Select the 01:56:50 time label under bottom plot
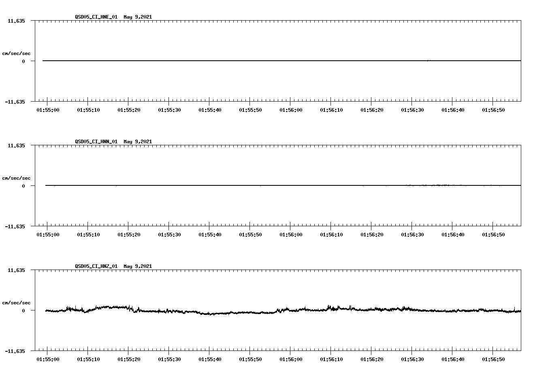This screenshot has width=550, height=374. coord(493,359)
